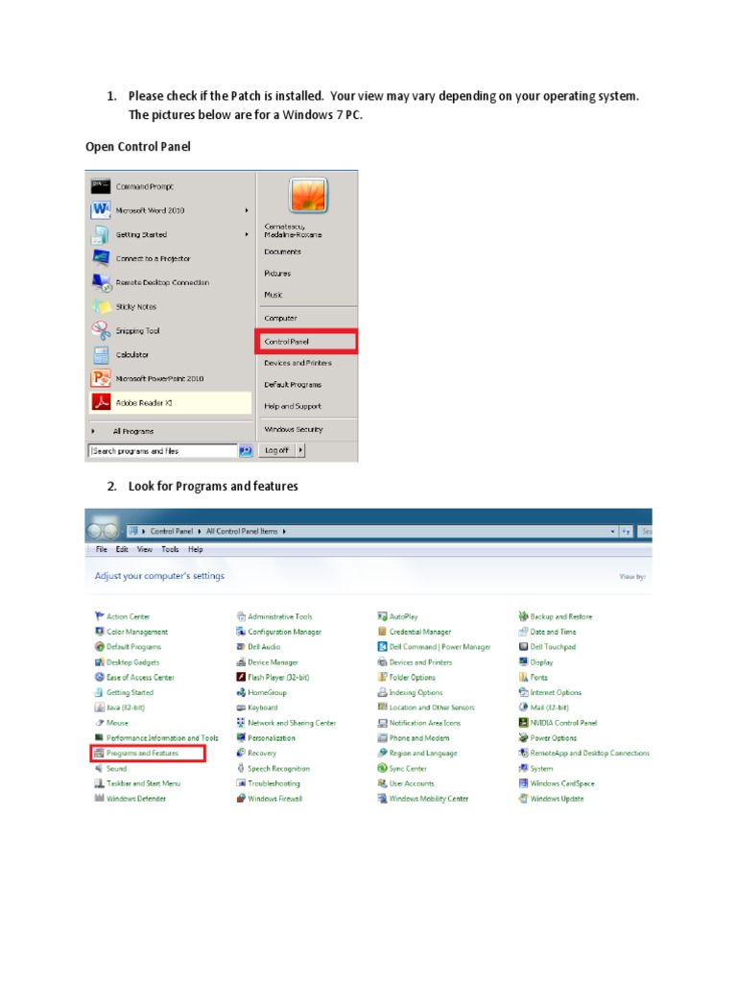This screenshot has width=737, height=983.
Task: Click the Java (32-bit) icon
Action: coord(99,707)
